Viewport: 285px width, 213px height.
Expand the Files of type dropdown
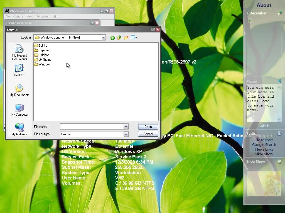coord(126,134)
